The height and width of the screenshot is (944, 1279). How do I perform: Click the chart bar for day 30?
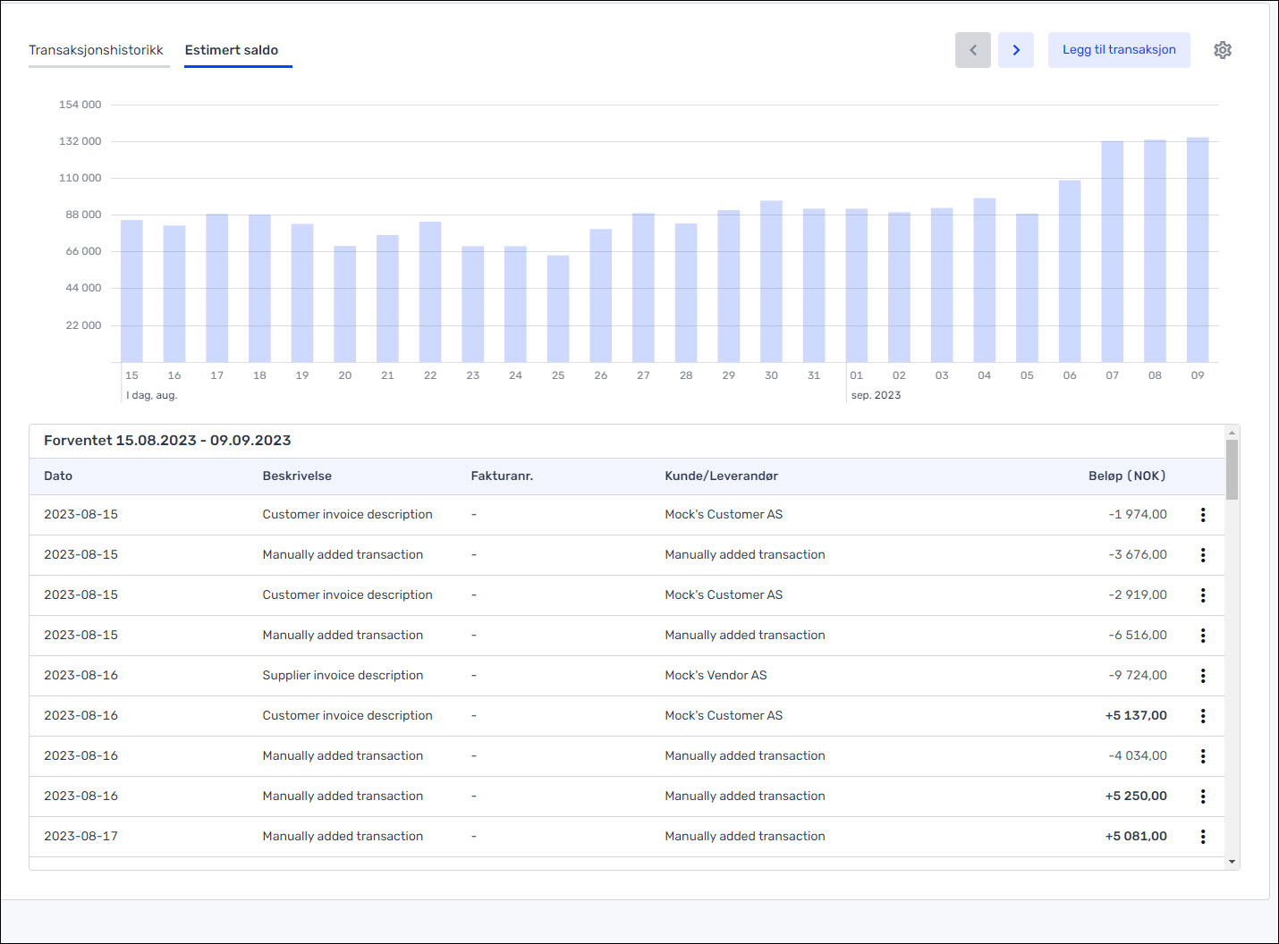coord(771,282)
